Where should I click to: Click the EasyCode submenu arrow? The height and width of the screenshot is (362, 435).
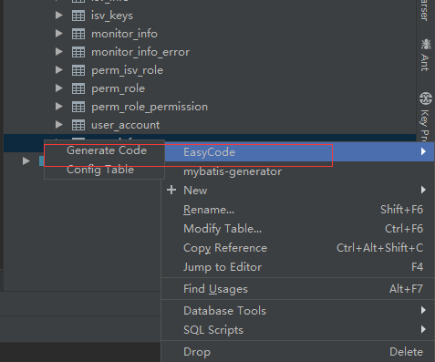423,151
